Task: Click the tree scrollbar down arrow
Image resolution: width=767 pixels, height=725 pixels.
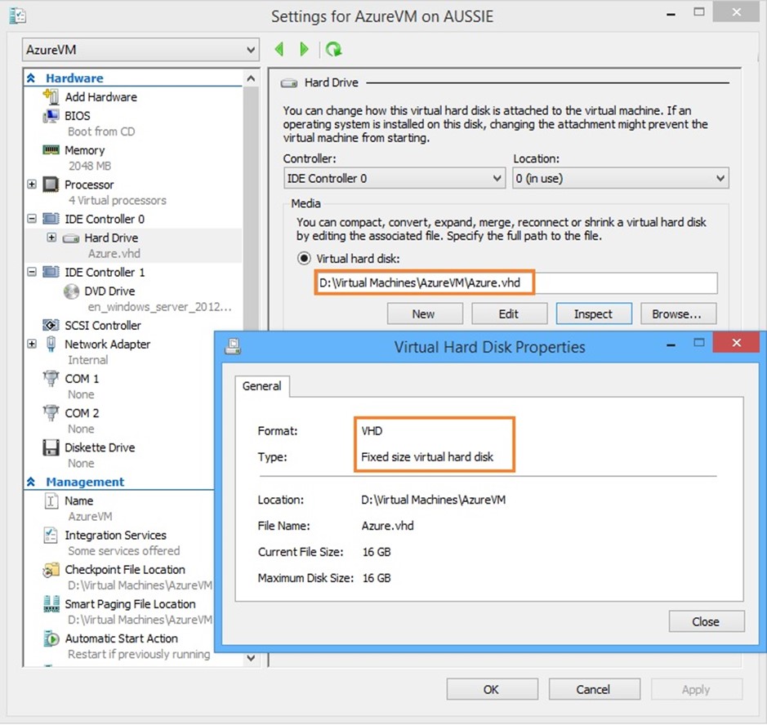Action: click(x=251, y=658)
